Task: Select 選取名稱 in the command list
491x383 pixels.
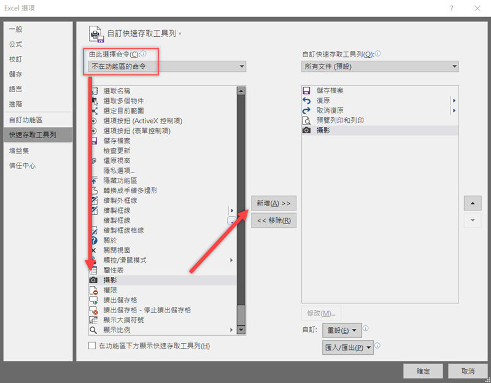Action: [x=163, y=91]
